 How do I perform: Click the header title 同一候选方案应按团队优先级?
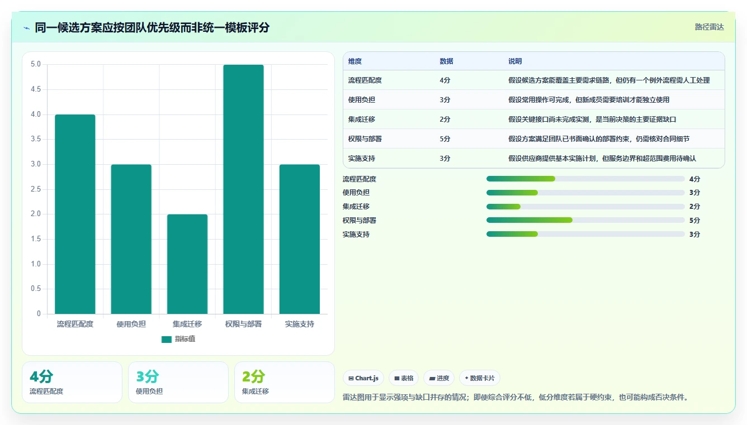click(152, 27)
